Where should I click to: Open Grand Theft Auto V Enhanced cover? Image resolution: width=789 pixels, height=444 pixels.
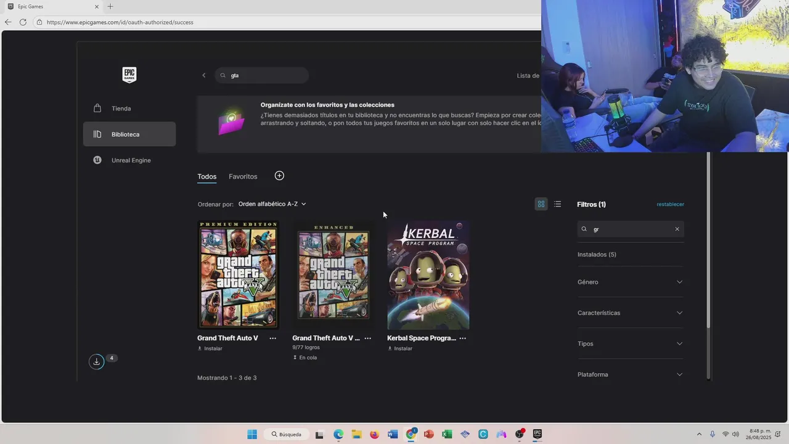[333, 275]
